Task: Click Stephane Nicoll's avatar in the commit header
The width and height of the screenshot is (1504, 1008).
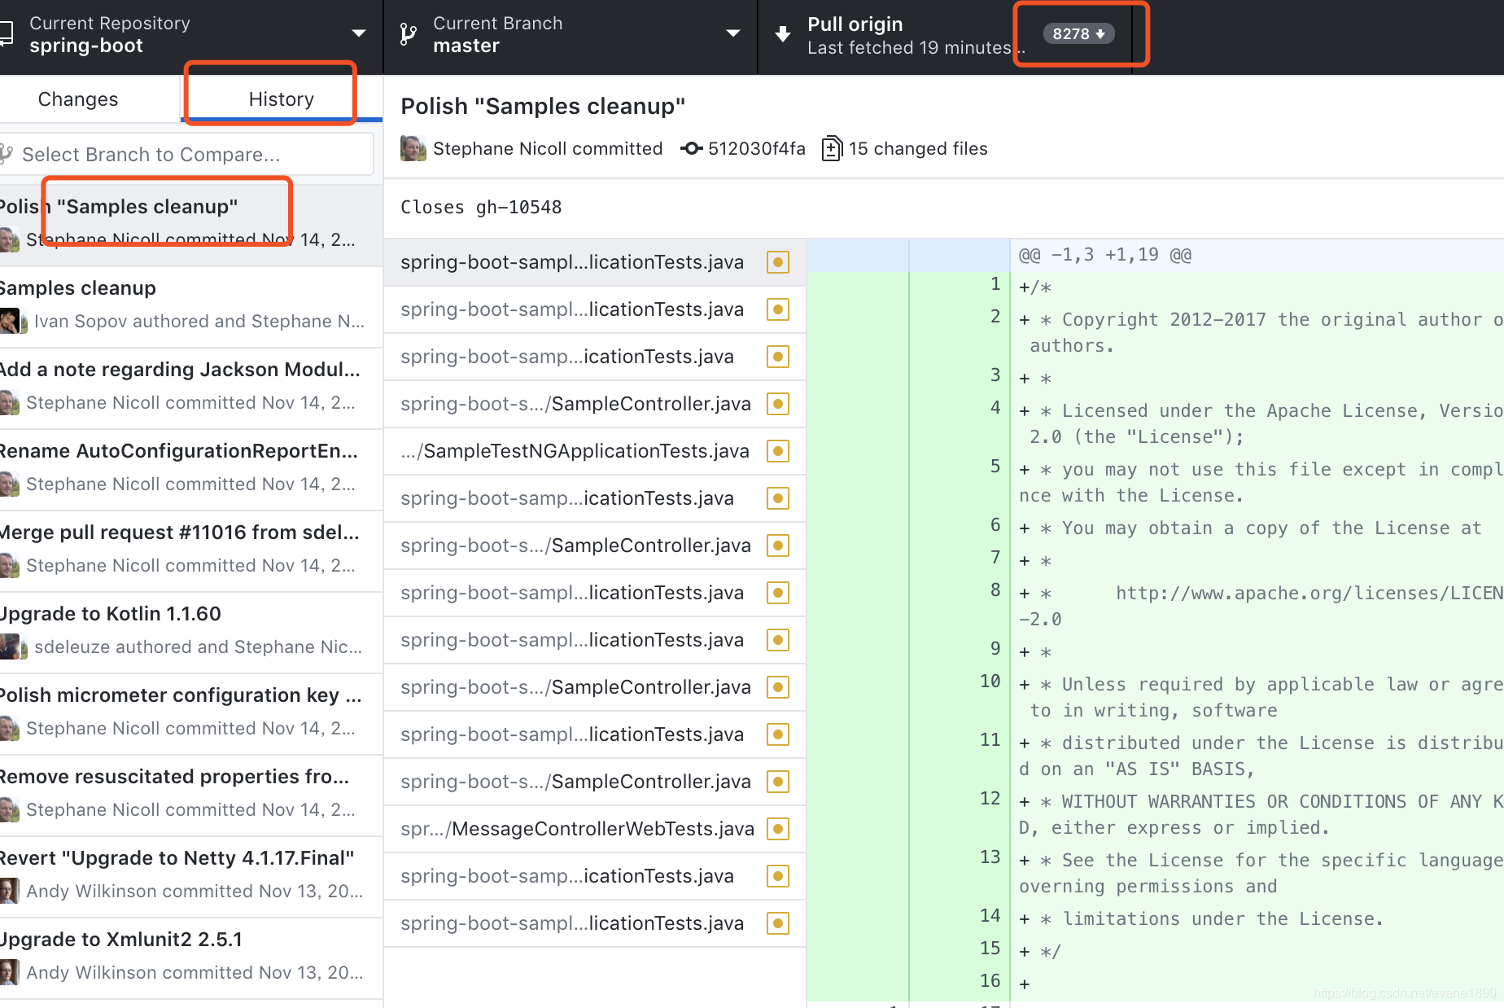Action: (413, 148)
